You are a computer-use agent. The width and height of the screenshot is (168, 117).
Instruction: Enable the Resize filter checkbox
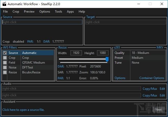[5, 72]
